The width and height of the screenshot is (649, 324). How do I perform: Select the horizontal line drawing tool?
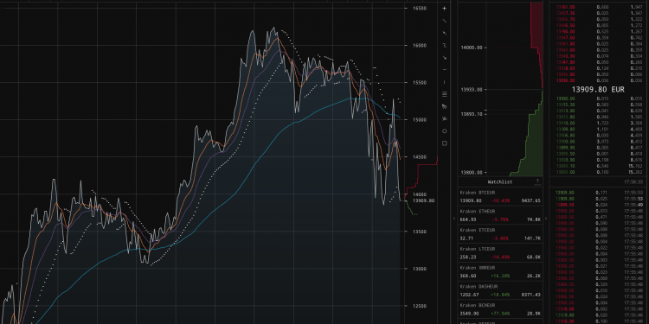(445, 69)
